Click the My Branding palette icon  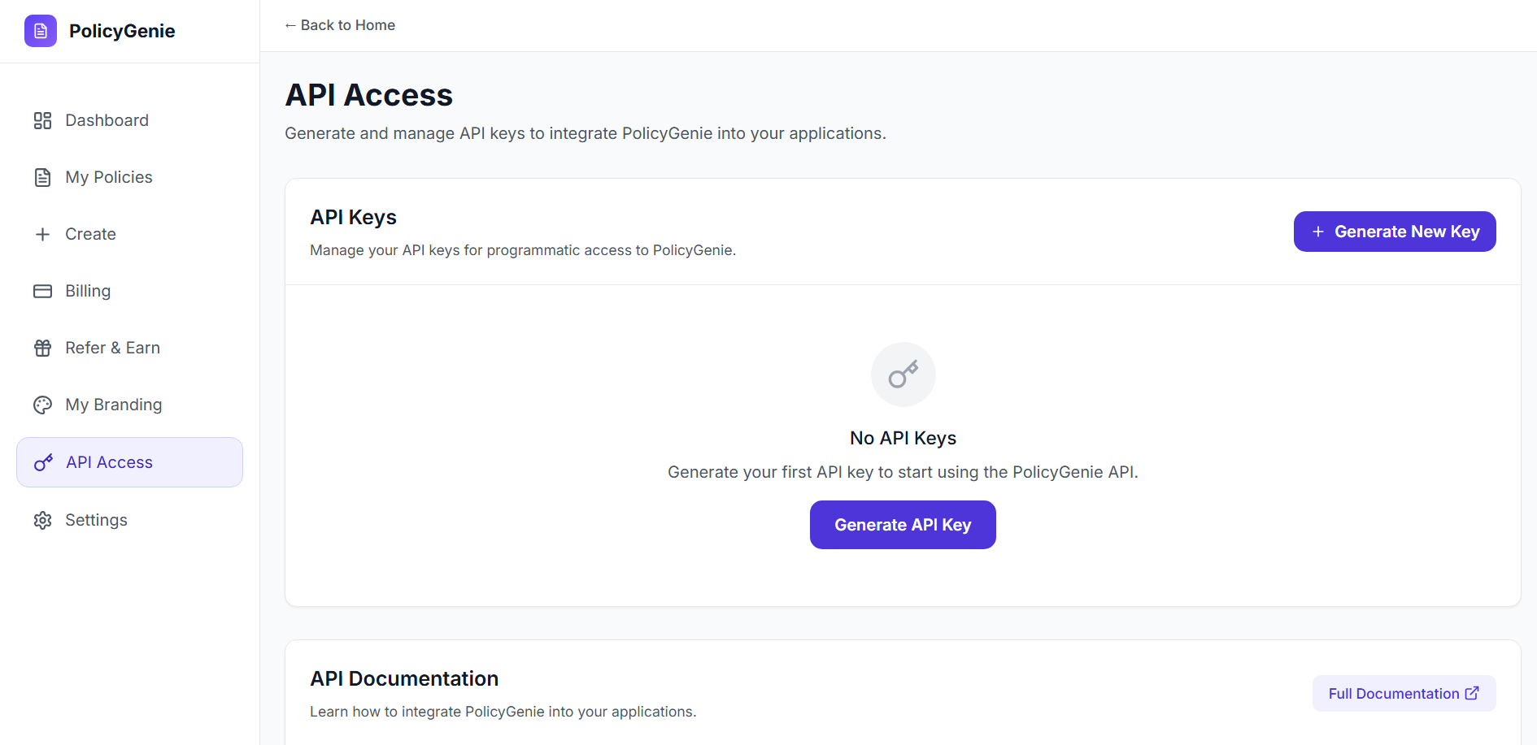[42, 405]
